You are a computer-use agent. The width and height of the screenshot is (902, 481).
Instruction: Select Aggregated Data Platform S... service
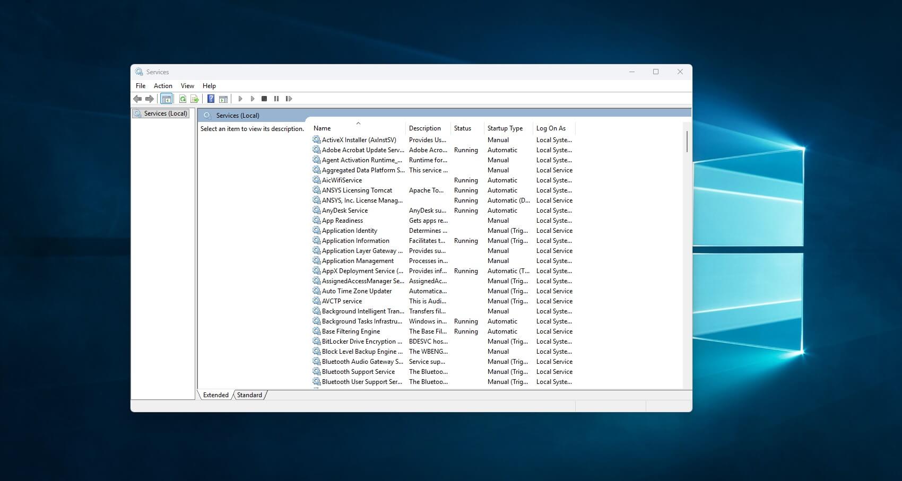pos(443,170)
